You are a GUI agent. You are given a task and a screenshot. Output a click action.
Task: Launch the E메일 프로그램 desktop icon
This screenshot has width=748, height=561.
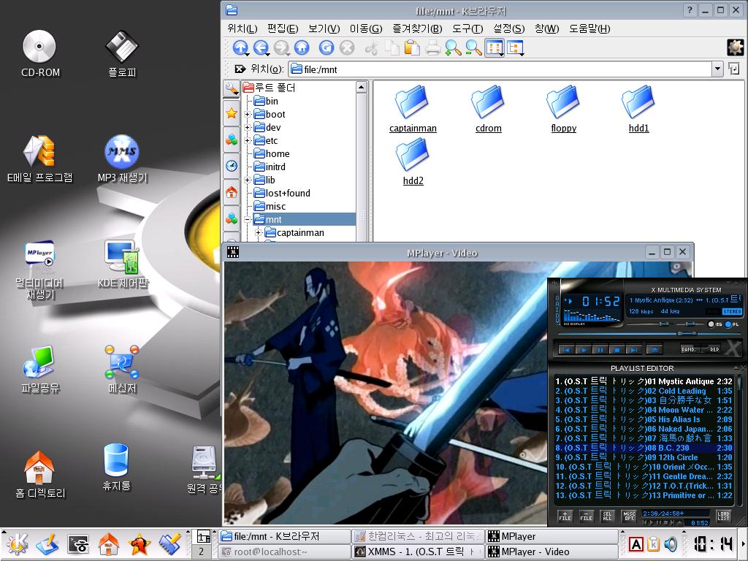click(40, 159)
